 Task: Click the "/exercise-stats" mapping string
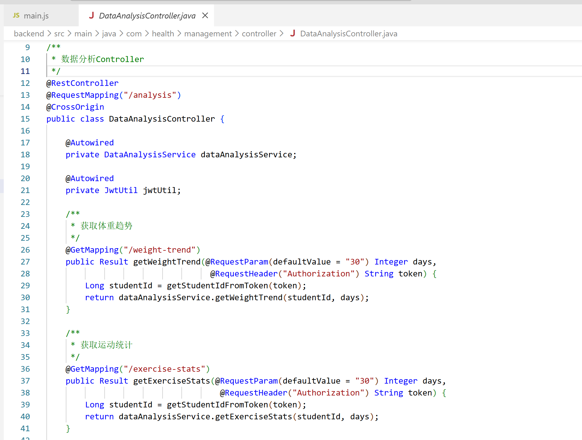pos(164,369)
